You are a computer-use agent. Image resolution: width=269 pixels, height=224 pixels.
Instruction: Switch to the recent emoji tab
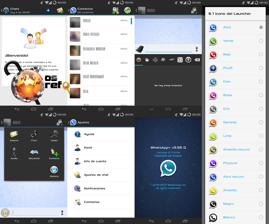(x=139, y=60)
